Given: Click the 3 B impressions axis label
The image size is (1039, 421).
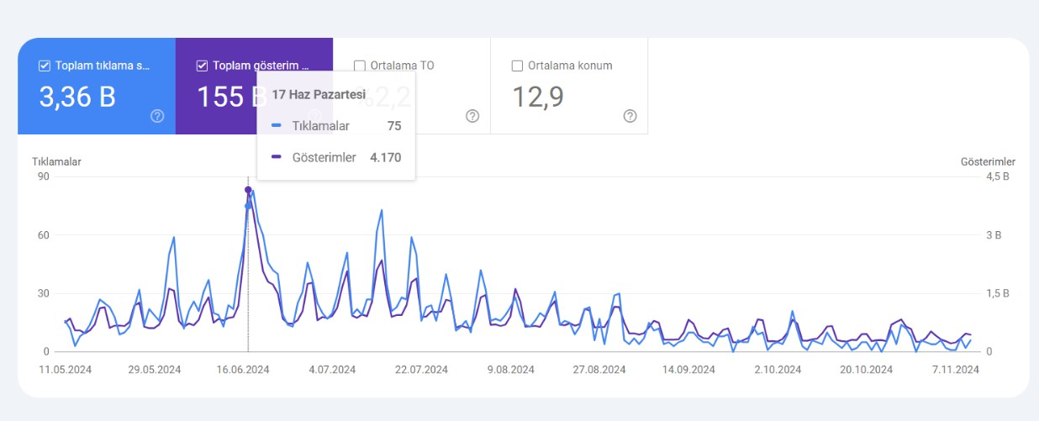Looking at the screenshot, I should [x=993, y=235].
